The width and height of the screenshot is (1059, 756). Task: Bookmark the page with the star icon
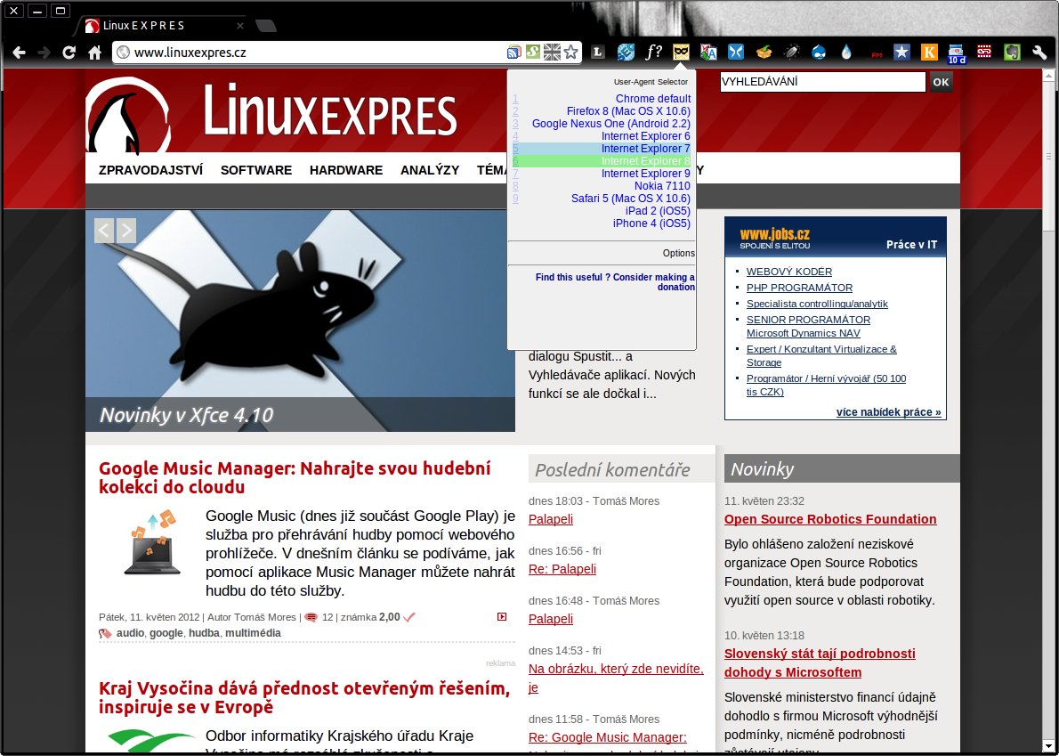click(x=571, y=52)
